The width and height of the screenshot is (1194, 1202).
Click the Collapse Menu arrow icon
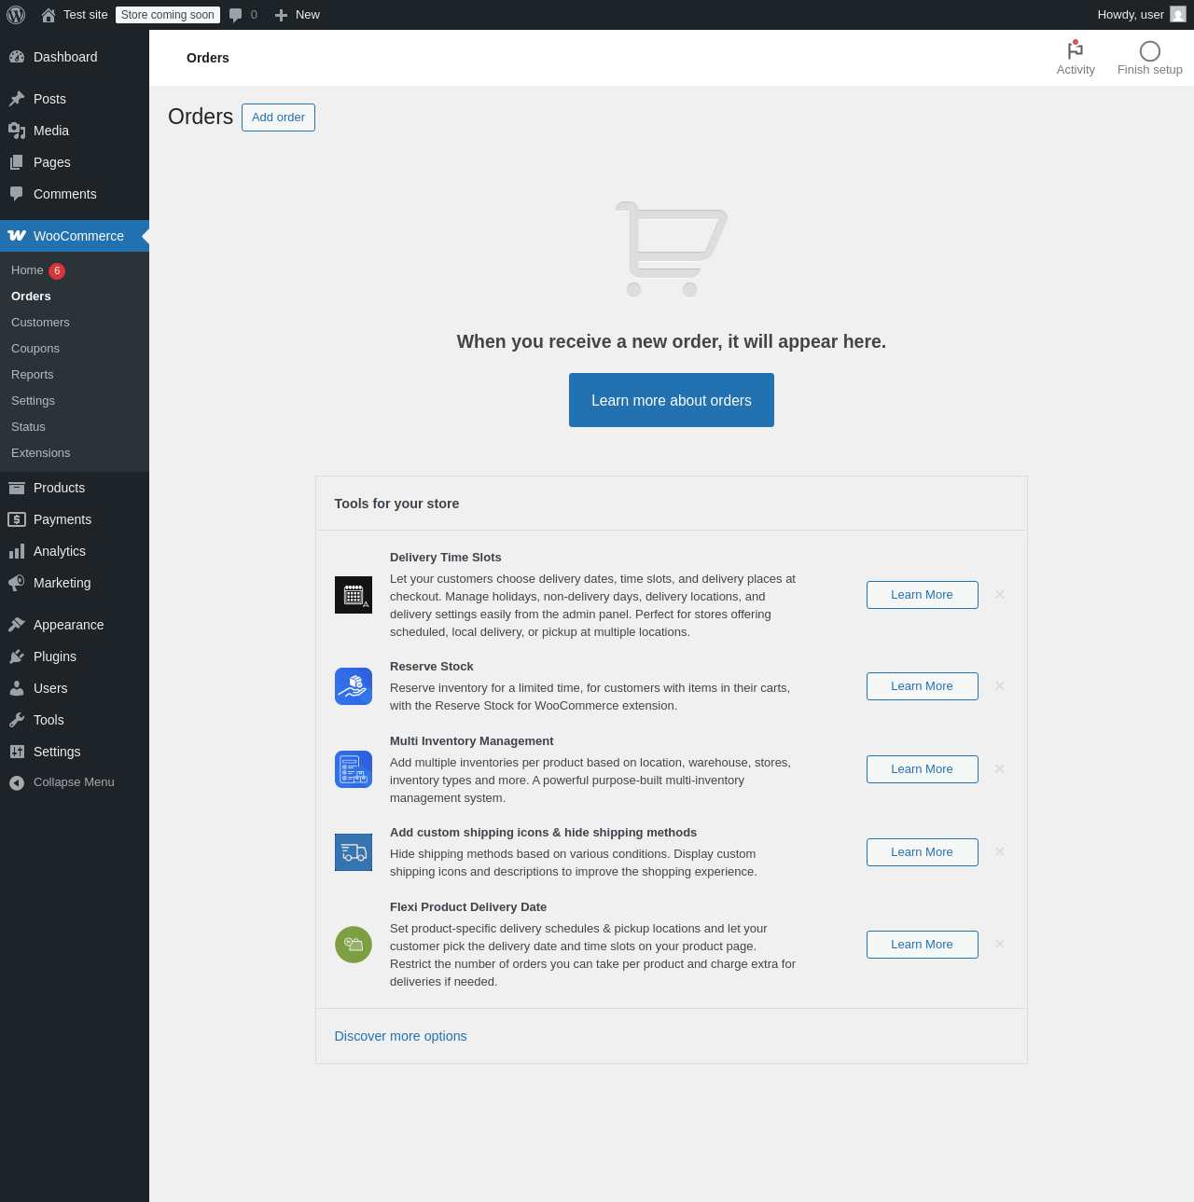(17, 783)
